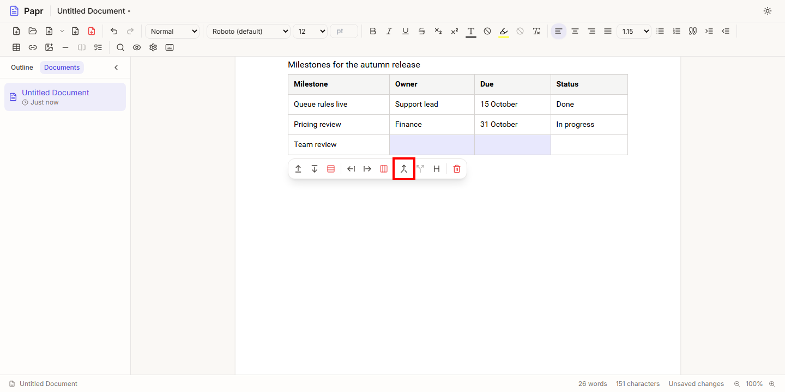The image size is (785, 392).
Task: Toggle the preview eye icon
Action: 137,47
